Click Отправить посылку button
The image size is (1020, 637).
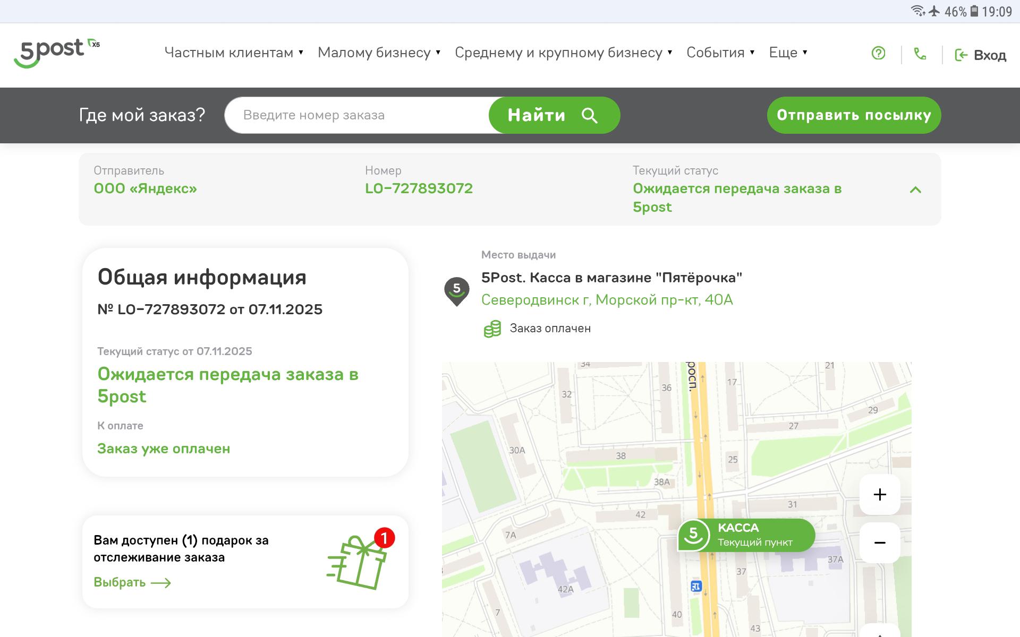click(x=854, y=115)
